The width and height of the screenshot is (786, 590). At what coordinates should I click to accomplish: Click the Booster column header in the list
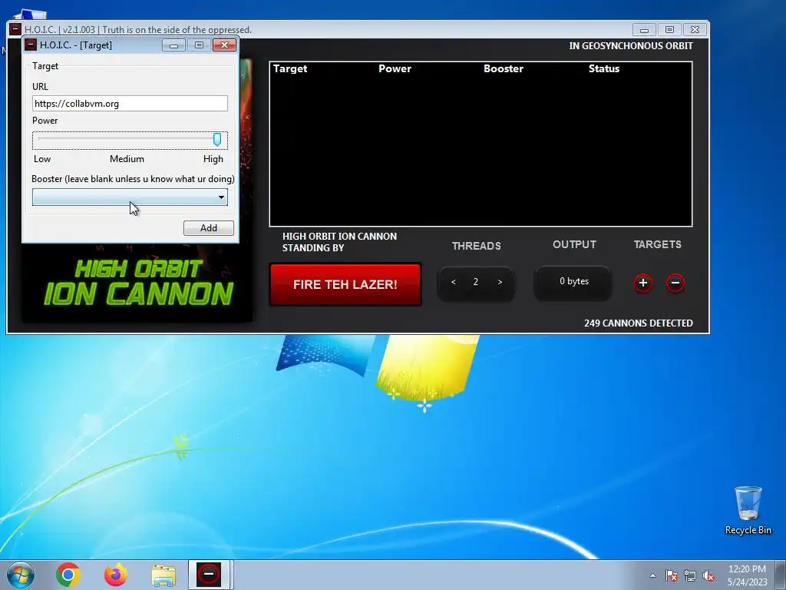point(504,68)
